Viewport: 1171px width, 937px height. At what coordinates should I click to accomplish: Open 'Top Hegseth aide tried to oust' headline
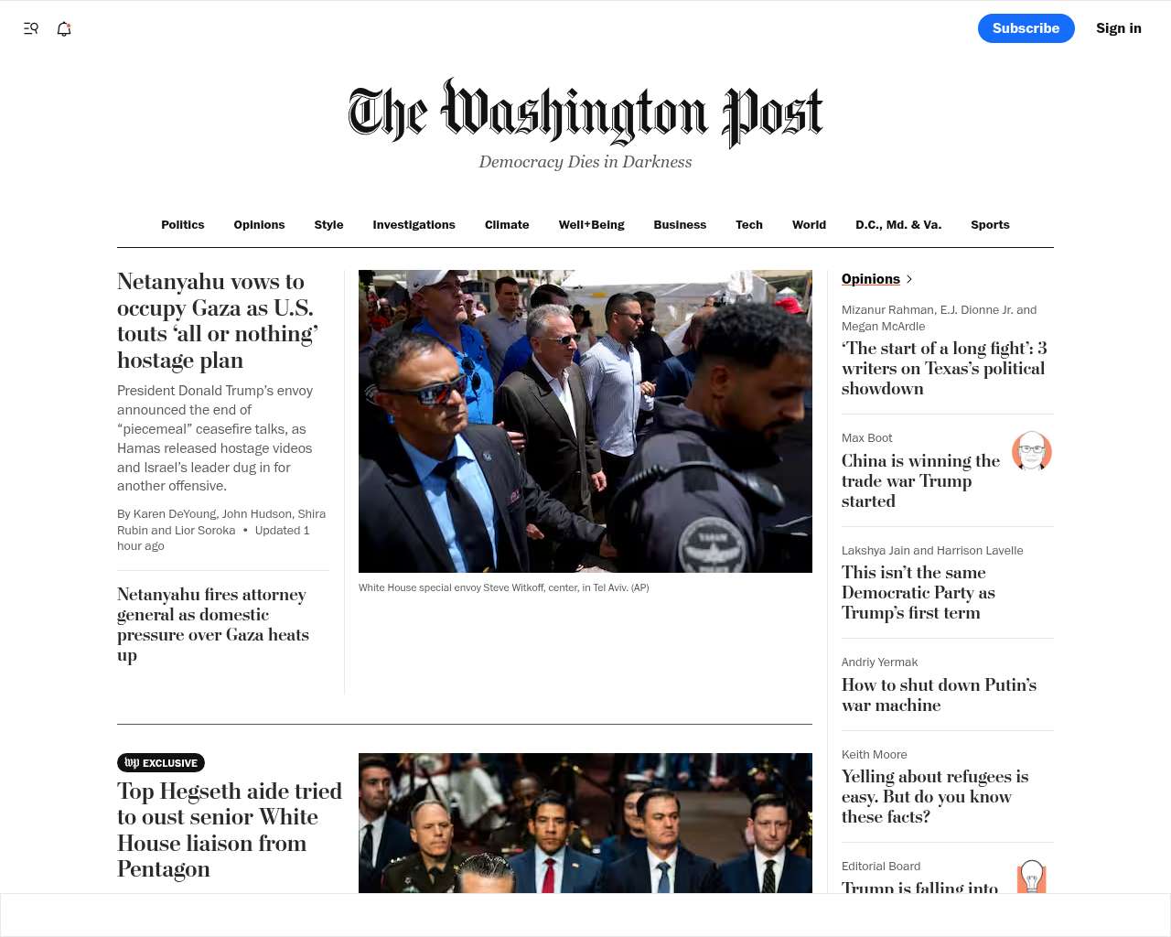coord(230,830)
